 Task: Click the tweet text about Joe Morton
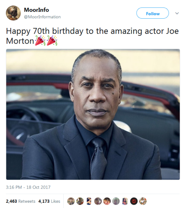pyautogui.click(x=92, y=36)
